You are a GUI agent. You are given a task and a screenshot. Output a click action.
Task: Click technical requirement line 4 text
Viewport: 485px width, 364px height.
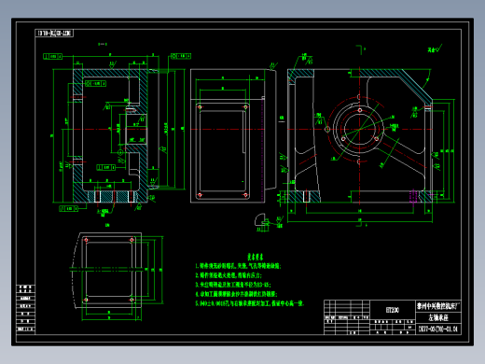pyautogui.click(x=236, y=294)
